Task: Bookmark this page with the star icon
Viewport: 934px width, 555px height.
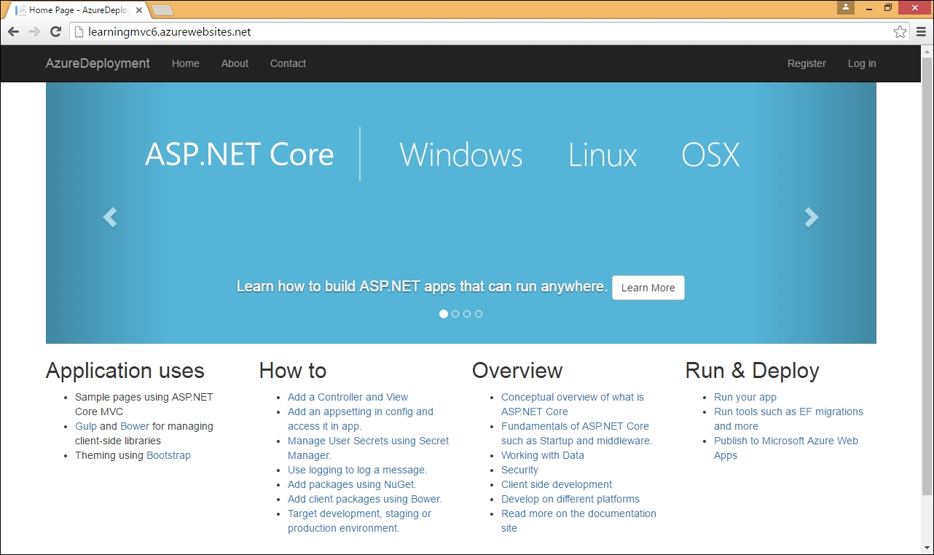Action: click(900, 32)
